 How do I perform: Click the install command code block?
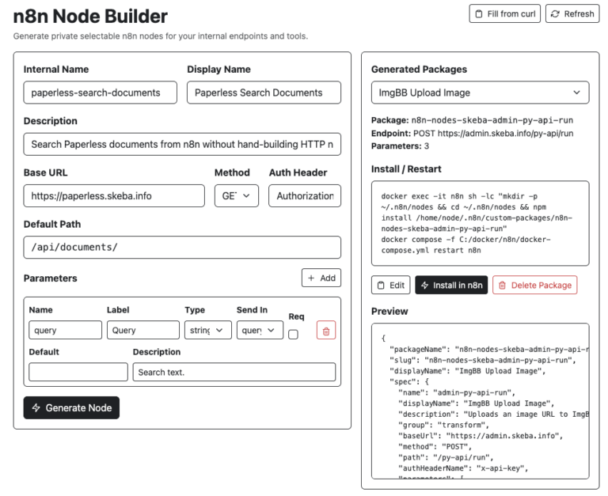[x=480, y=223]
